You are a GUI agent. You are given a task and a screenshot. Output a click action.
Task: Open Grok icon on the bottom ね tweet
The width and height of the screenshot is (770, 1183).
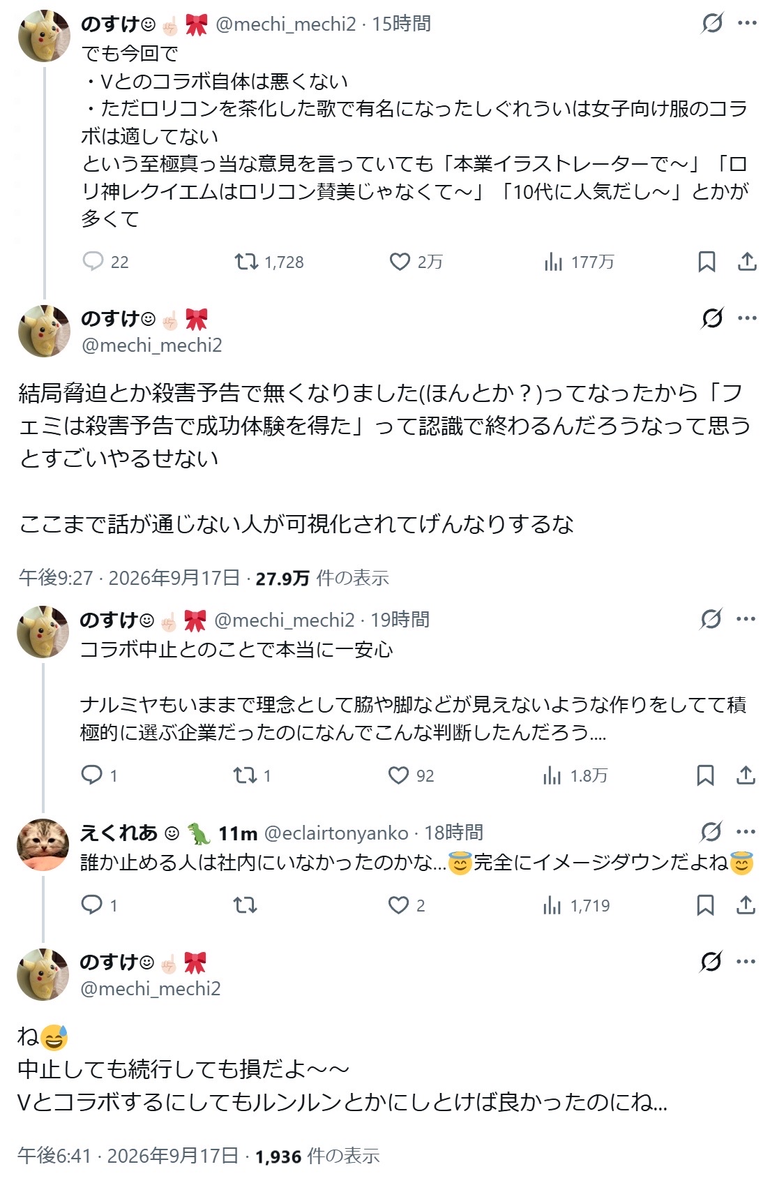711,961
